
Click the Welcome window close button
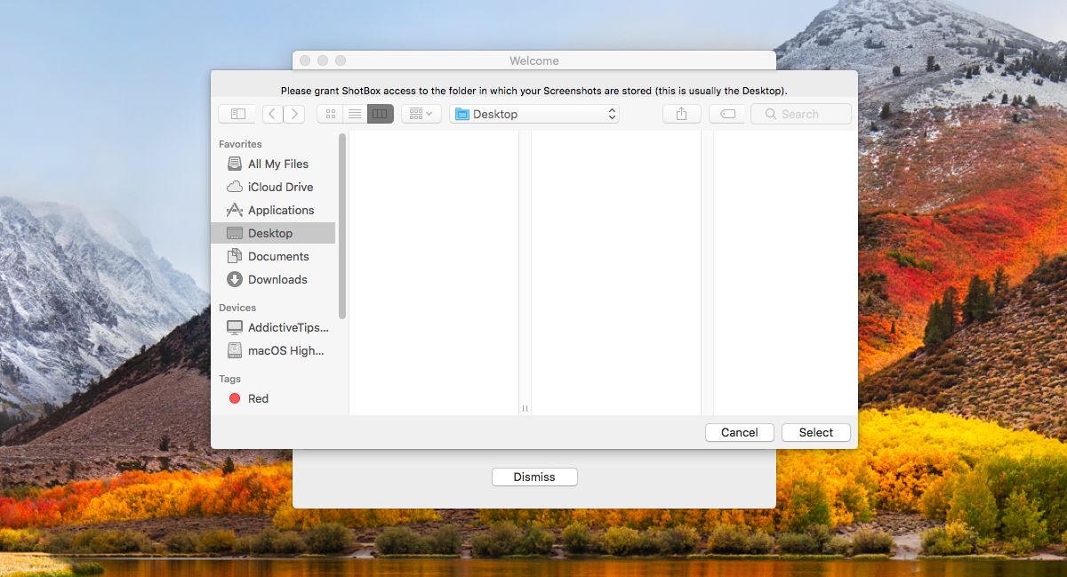pos(305,60)
